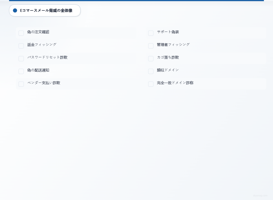273x200 pixels.
Task: Click the Eコマースメール脅威の全体像 heading pill
Action: coord(45,10)
